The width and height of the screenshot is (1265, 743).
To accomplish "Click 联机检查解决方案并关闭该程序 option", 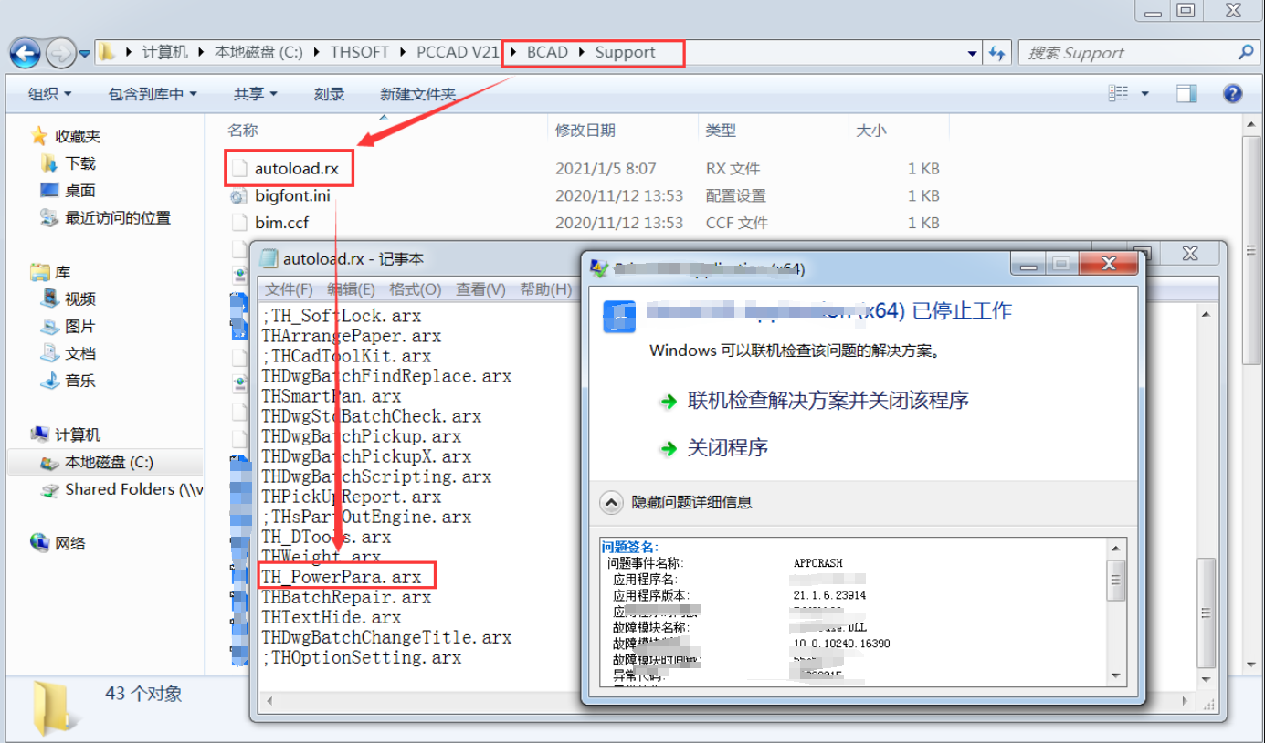I will tap(828, 401).
